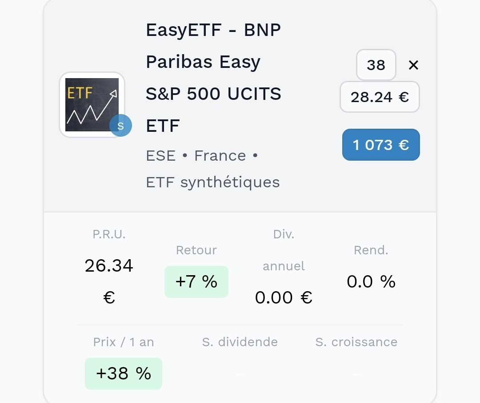Select the 26.34 € P.R.U. value

[x=109, y=281]
